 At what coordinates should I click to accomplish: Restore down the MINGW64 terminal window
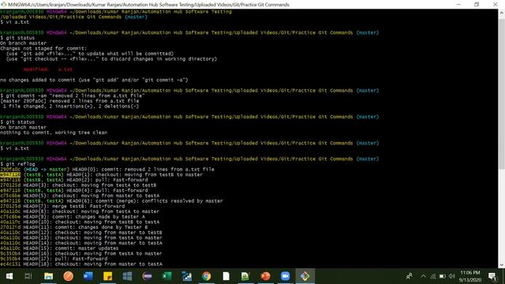coord(477,4)
